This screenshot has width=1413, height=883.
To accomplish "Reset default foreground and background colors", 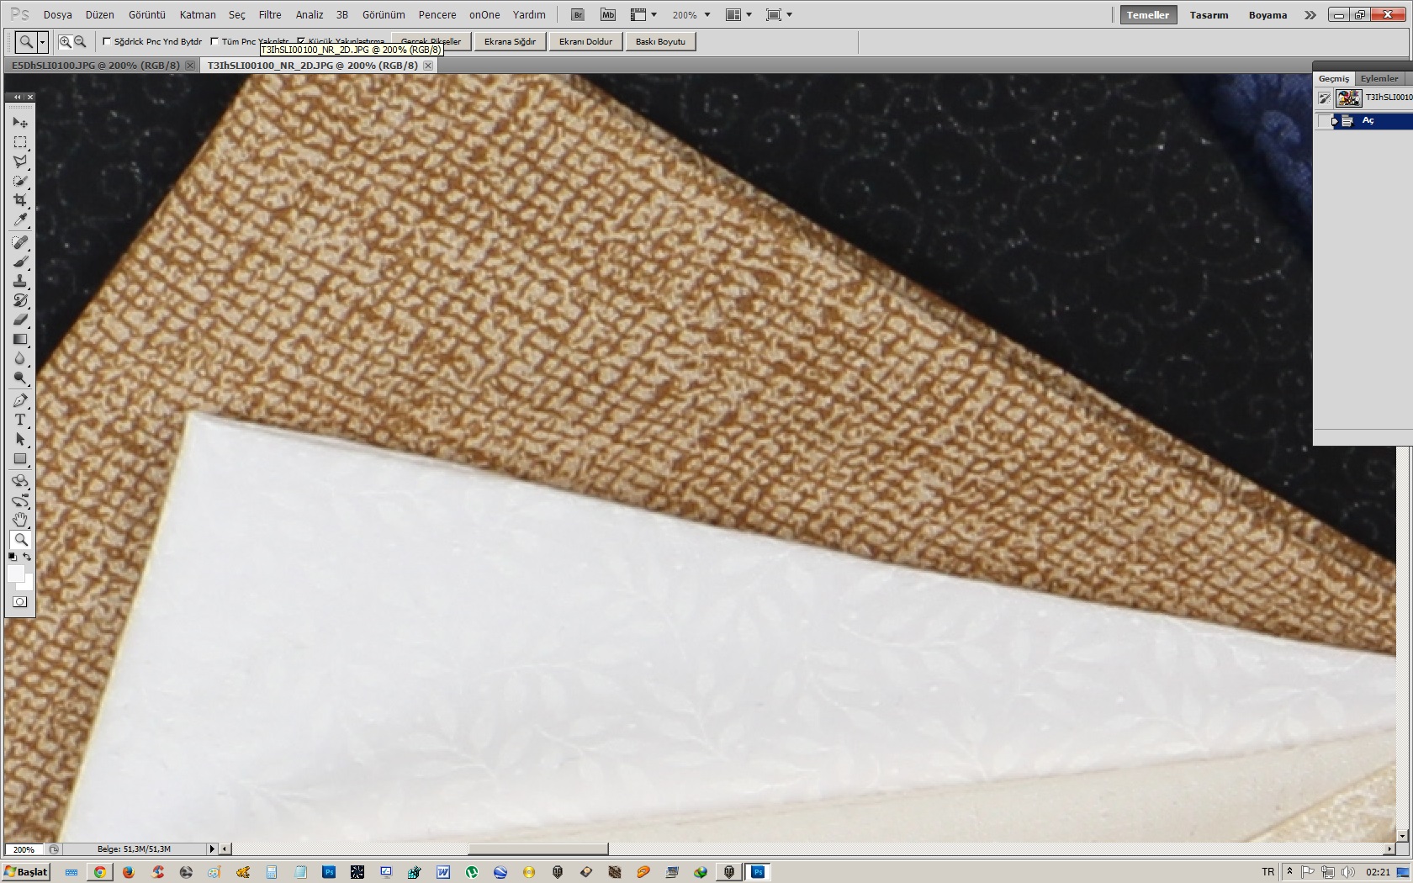I will click(13, 557).
